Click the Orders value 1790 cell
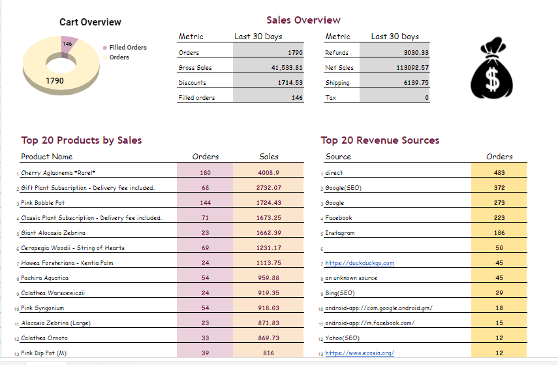Image resolution: width=558 pixels, height=365 pixels. [268, 50]
